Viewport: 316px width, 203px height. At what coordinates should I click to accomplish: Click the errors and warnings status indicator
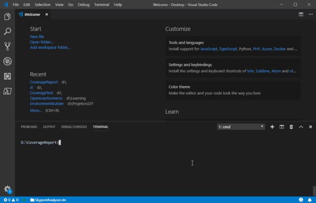(11, 200)
